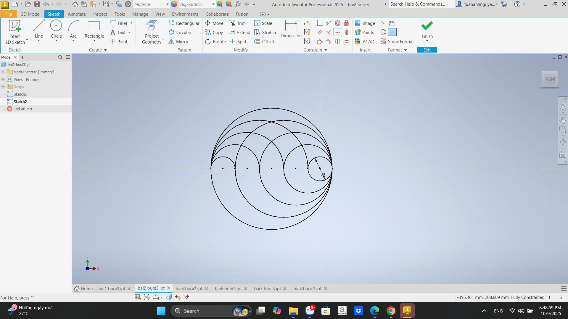Select the Fix lock constraint

(x=346, y=23)
